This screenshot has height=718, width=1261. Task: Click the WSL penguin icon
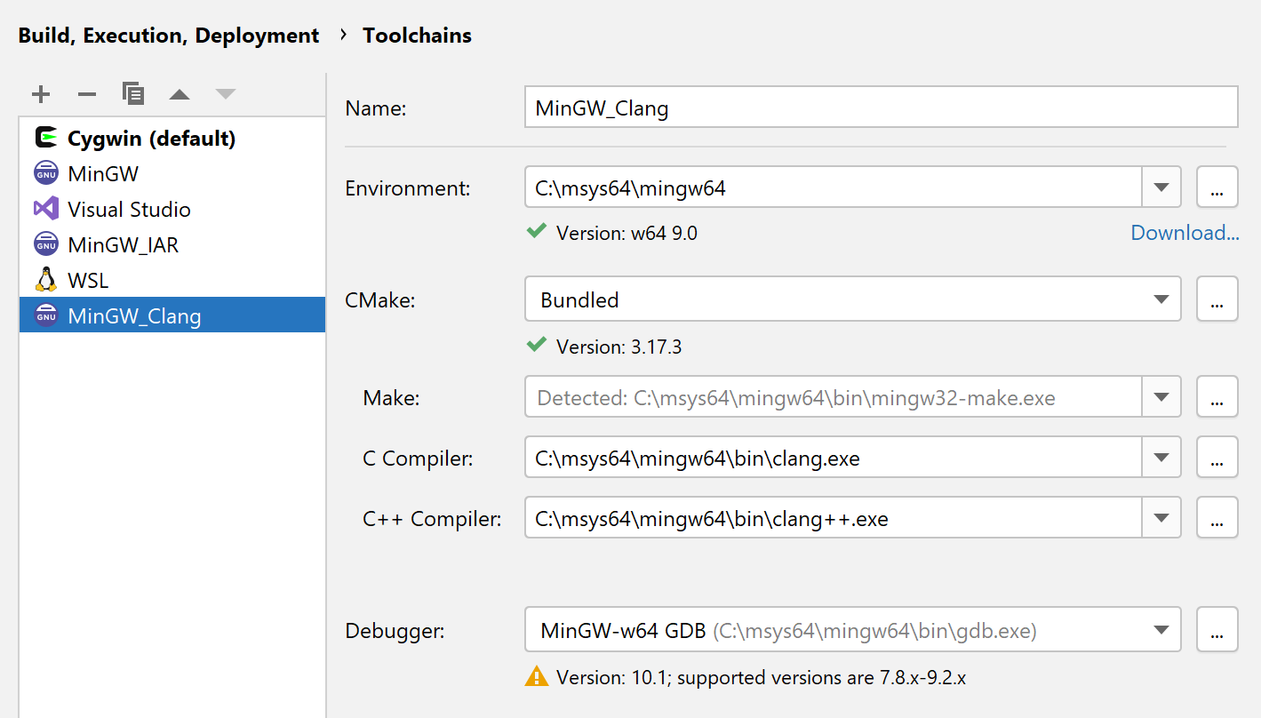(x=45, y=280)
